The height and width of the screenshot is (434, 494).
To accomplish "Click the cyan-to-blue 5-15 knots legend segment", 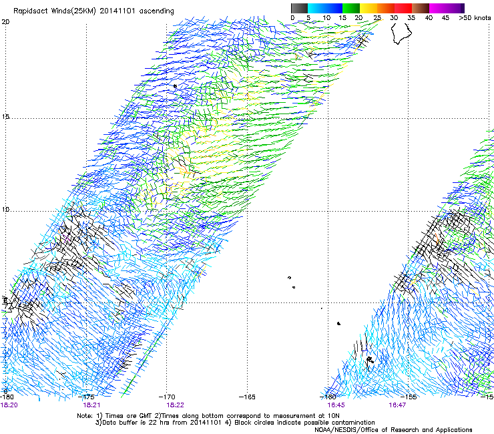I will 325,8.
